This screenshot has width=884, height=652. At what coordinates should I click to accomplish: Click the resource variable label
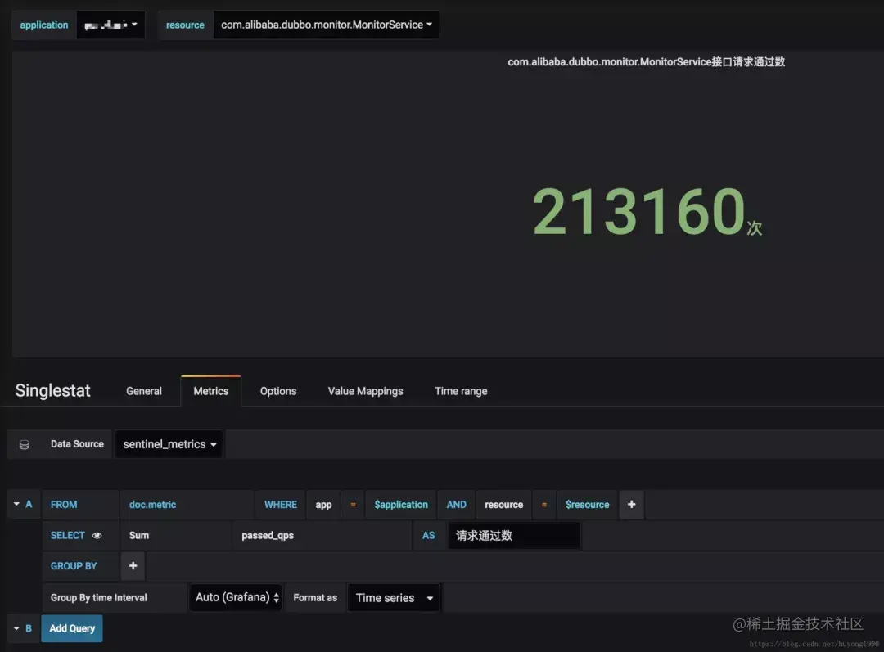[x=185, y=25]
